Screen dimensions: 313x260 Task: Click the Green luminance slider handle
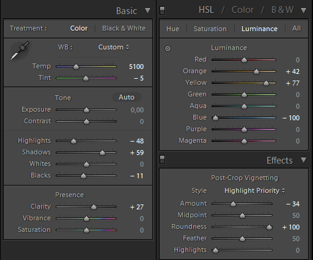(x=244, y=95)
